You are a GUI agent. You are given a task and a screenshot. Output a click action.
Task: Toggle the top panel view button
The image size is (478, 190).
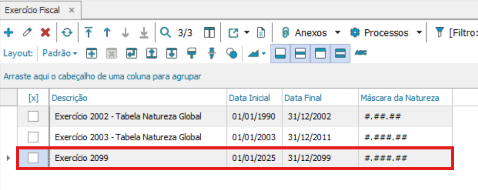[320, 53]
